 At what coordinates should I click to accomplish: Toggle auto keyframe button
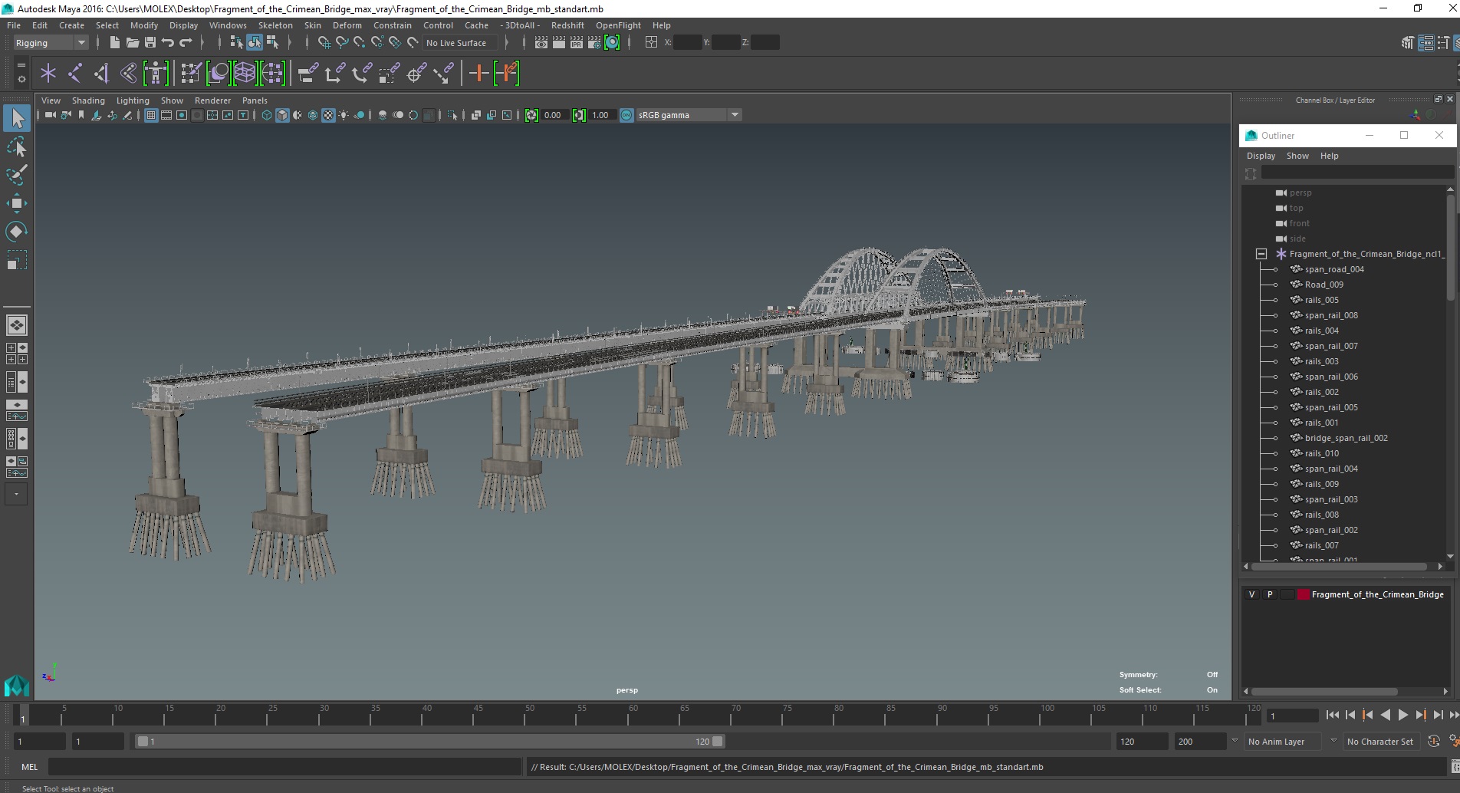pyautogui.click(x=1434, y=741)
